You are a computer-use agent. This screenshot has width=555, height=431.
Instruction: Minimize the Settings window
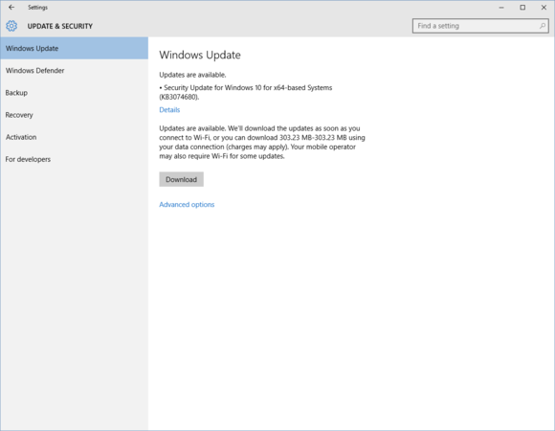click(x=501, y=8)
